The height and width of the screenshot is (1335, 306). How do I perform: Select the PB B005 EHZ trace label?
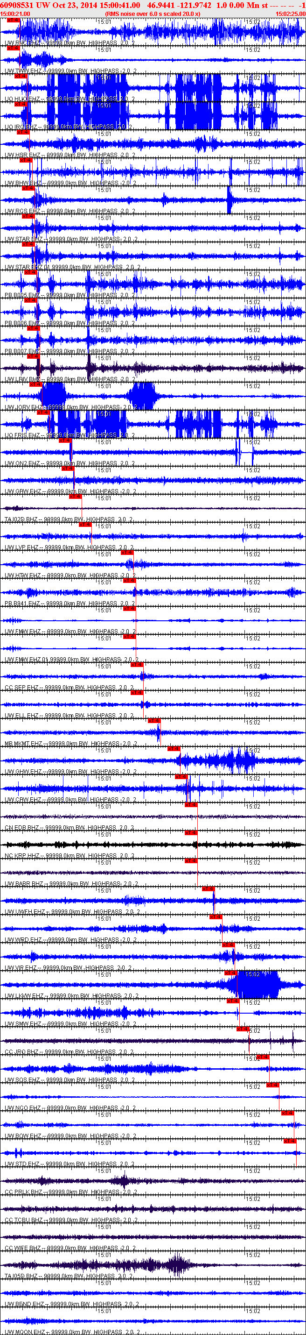[70, 295]
